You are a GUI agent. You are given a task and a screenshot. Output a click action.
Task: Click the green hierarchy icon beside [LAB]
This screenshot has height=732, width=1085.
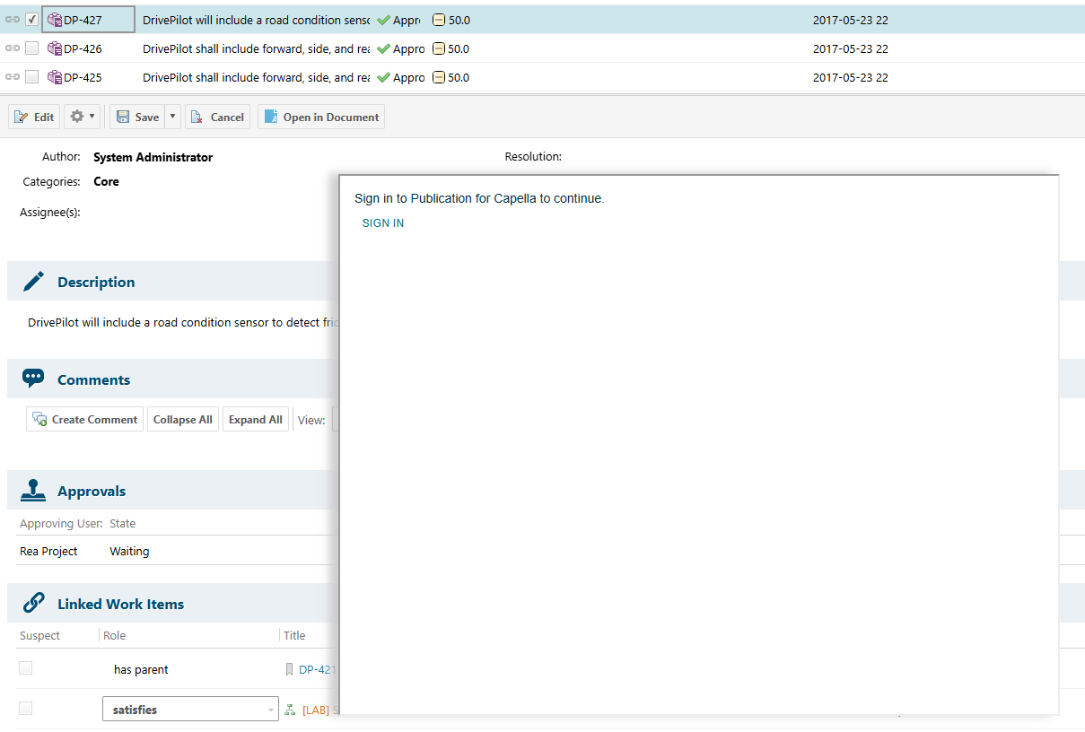tap(290, 710)
